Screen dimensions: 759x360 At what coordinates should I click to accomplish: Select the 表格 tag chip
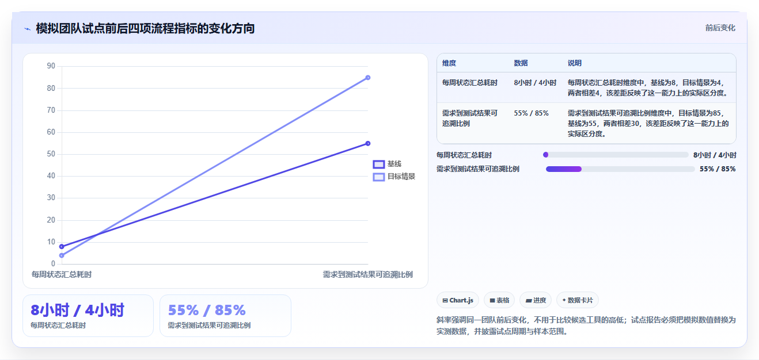[499, 300]
